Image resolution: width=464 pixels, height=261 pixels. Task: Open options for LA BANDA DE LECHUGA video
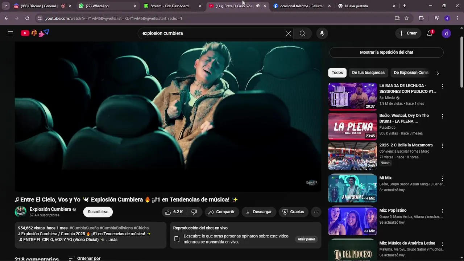(442, 87)
